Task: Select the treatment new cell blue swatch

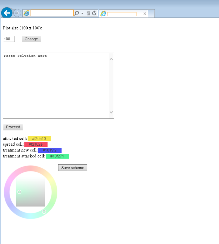Action: (50, 150)
